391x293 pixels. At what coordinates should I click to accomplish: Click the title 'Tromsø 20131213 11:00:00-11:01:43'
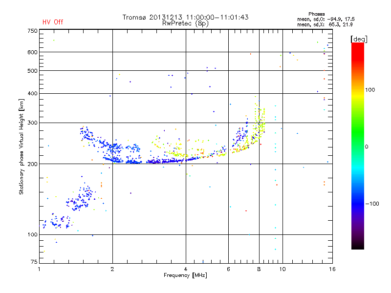[185, 17]
